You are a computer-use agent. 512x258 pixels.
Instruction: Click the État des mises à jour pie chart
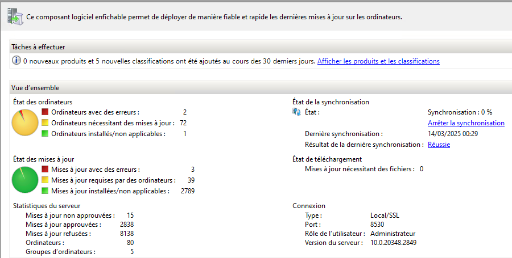[x=24, y=180]
